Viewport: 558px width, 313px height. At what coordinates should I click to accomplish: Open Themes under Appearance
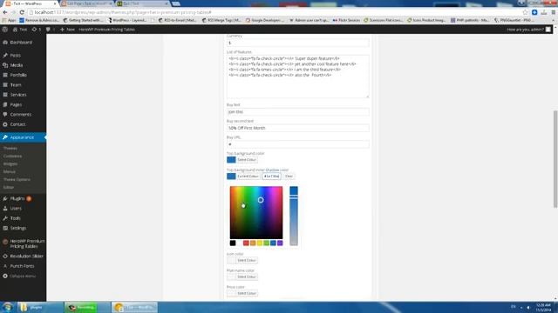pyautogui.click(x=10, y=149)
